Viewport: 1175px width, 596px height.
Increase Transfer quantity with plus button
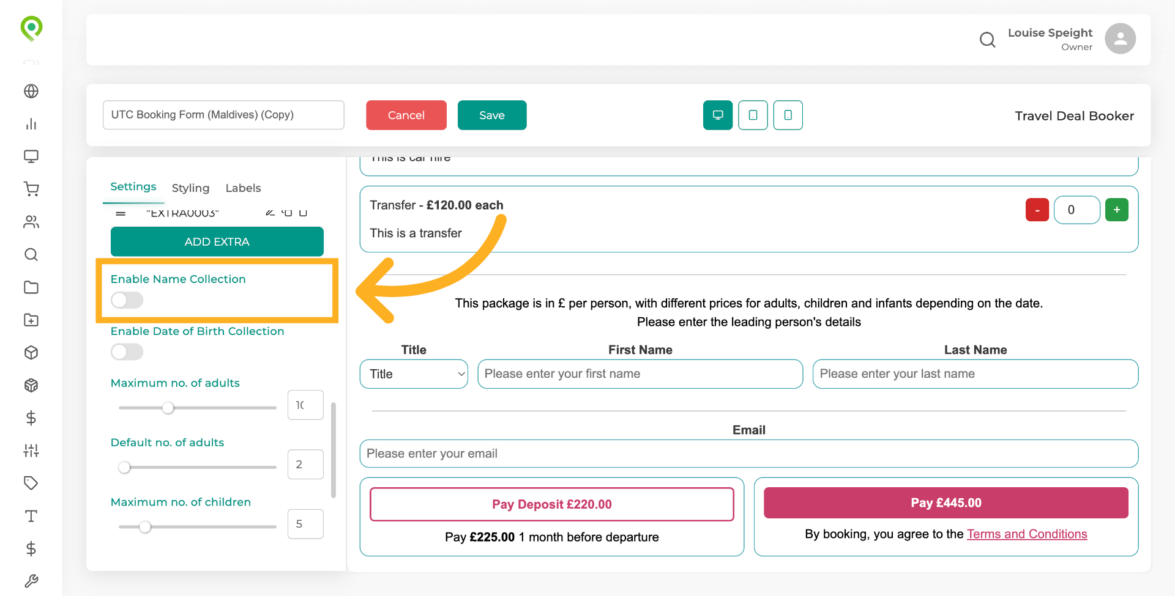1116,210
